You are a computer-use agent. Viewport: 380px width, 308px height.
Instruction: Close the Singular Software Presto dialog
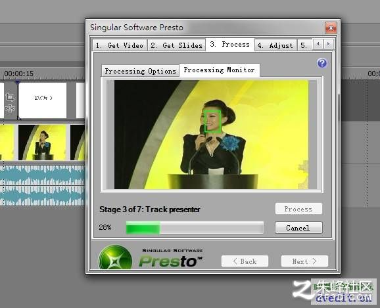331,28
